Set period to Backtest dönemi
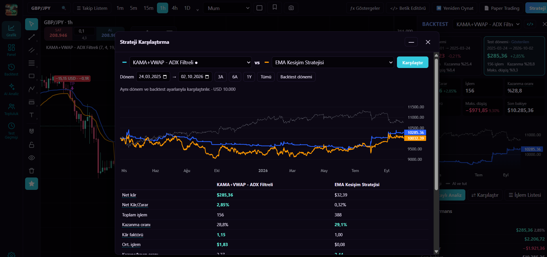The width and height of the screenshot is (547, 257). point(296,77)
